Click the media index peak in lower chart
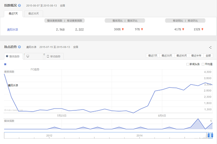 click(x=198, y=119)
